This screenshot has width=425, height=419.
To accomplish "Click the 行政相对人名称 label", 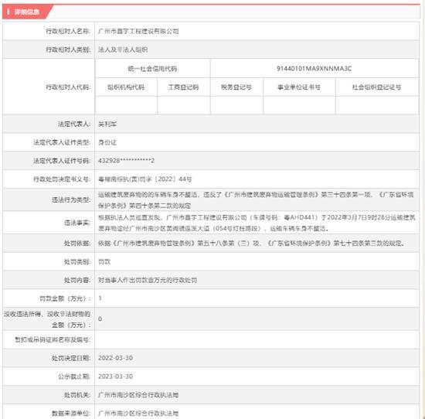I will [68, 31].
